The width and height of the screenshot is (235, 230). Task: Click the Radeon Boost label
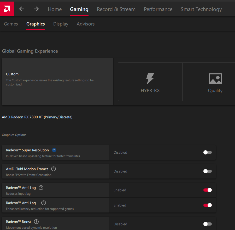point(19,222)
